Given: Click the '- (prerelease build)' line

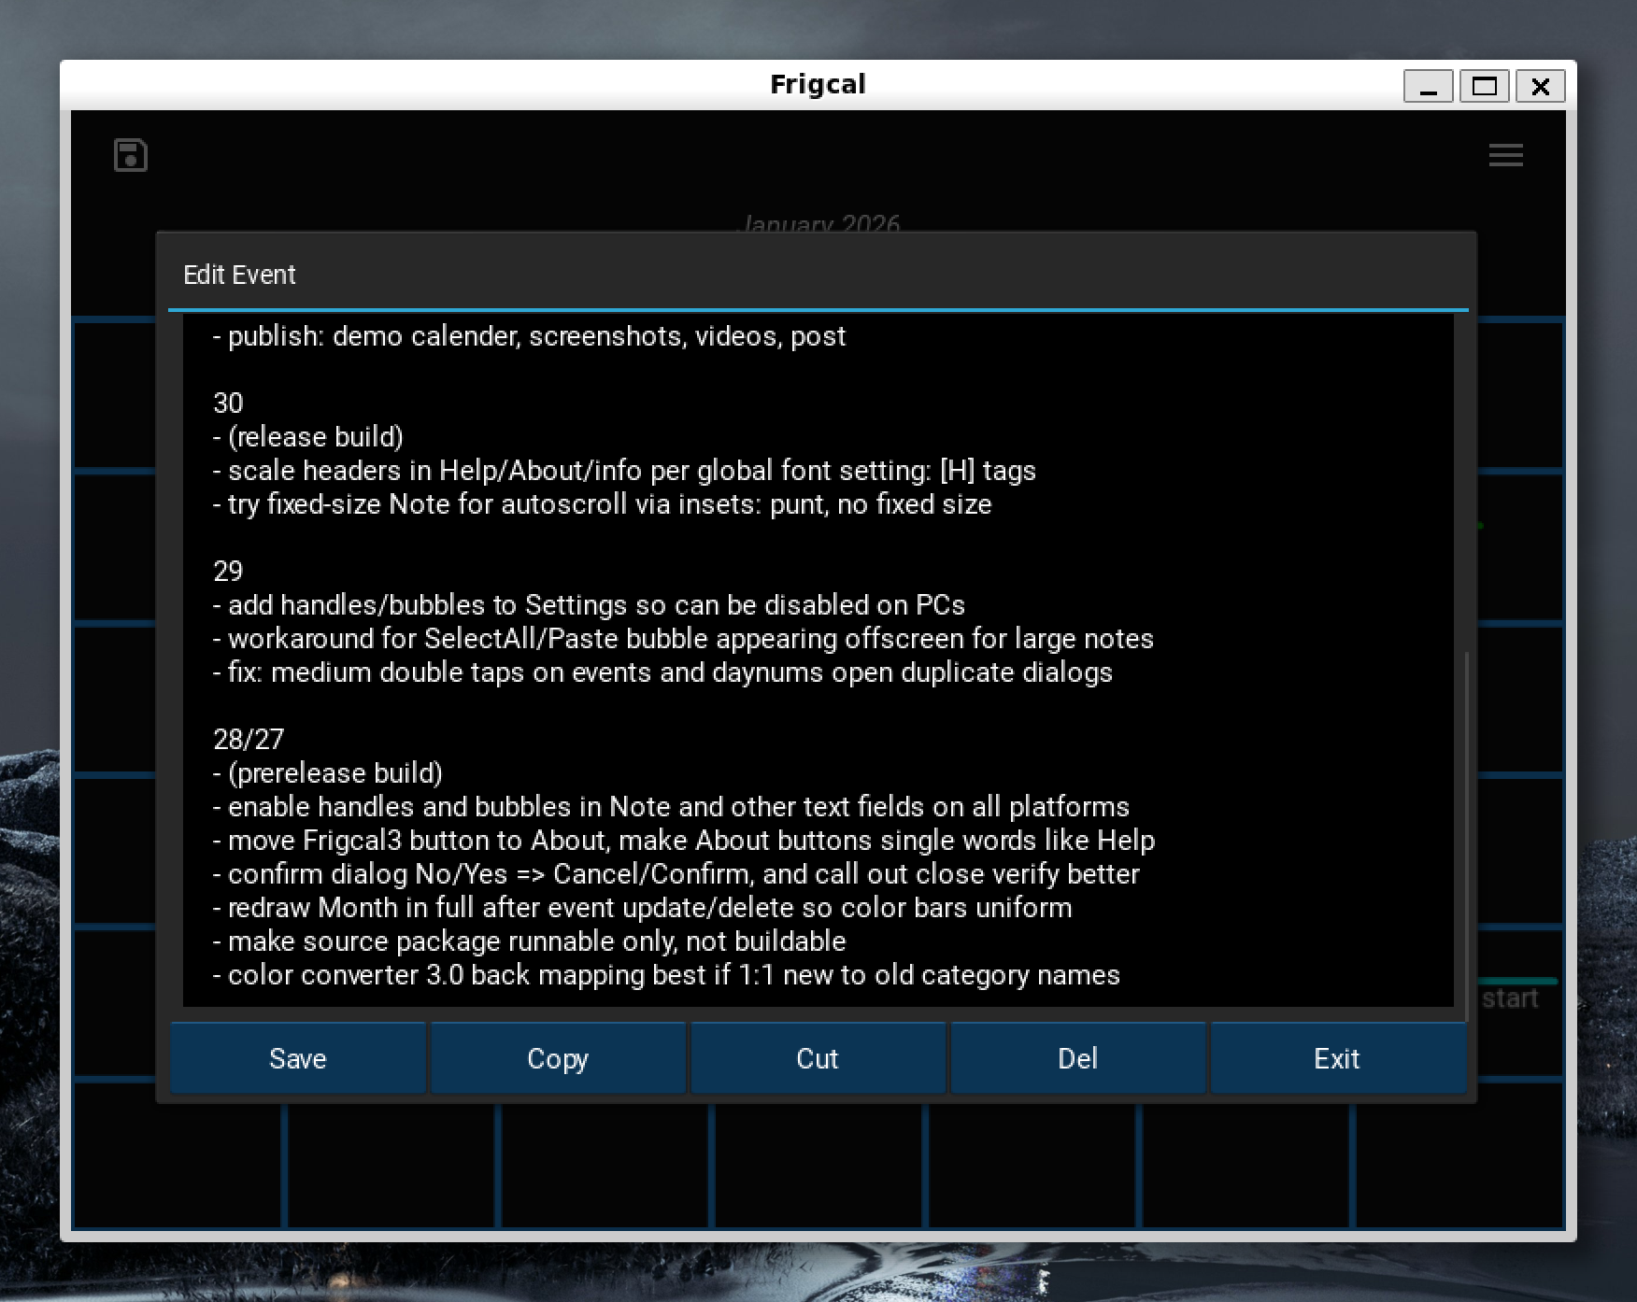Looking at the screenshot, I should click(328, 773).
